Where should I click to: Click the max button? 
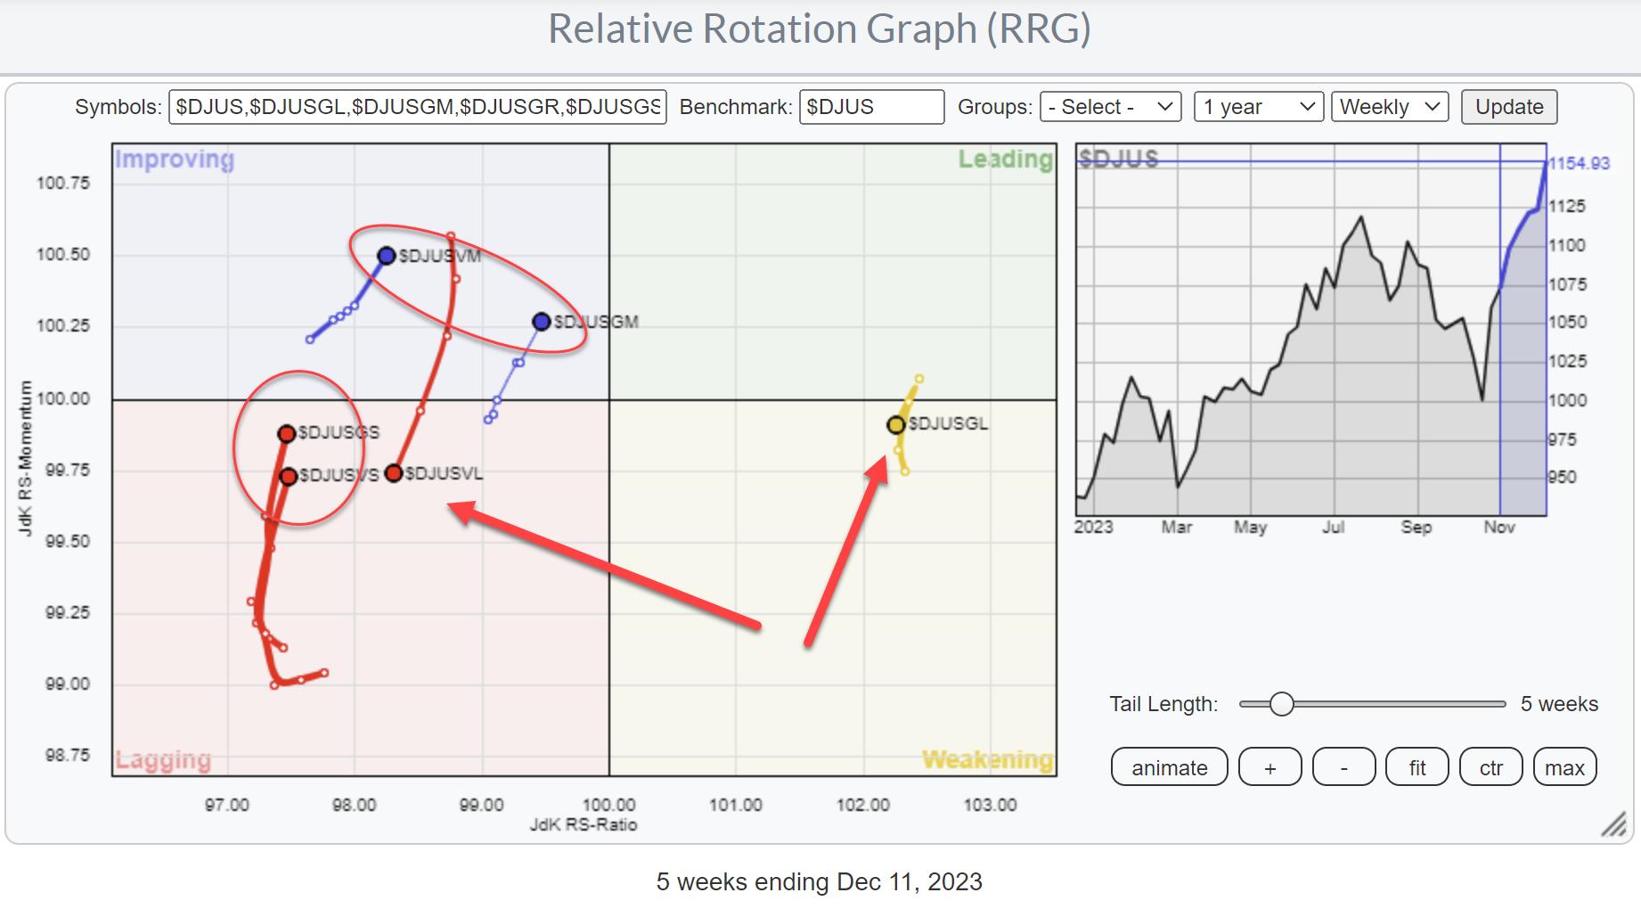[1564, 767]
